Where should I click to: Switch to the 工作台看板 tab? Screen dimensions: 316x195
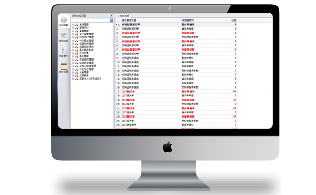123,16
